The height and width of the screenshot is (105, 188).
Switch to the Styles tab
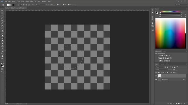[x=164, y=51]
